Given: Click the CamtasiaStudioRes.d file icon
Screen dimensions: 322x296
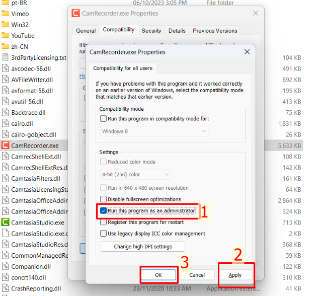Looking at the screenshot, I should coord(5,244).
